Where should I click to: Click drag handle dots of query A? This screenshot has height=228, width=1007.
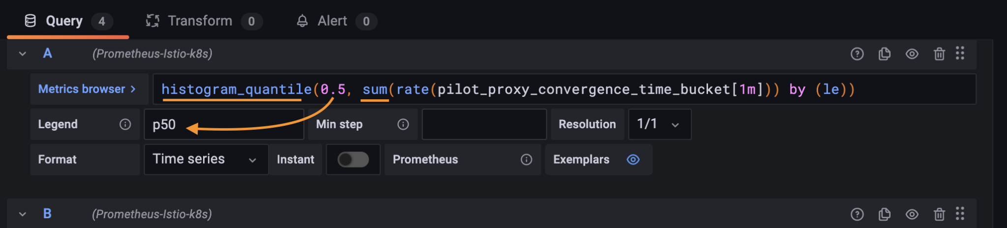click(x=960, y=53)
